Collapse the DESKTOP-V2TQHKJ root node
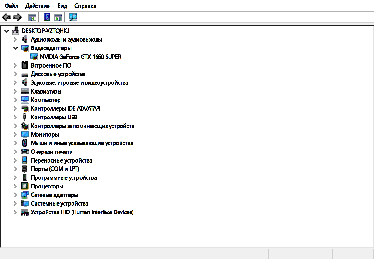Screen dimensions: 374x259 pyautogui.click(x=6, y=31)
